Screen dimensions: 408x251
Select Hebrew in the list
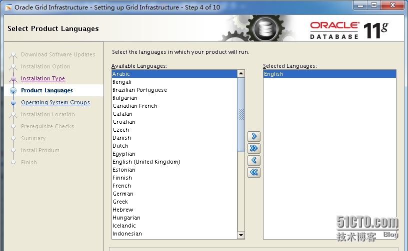click(174, 210)
